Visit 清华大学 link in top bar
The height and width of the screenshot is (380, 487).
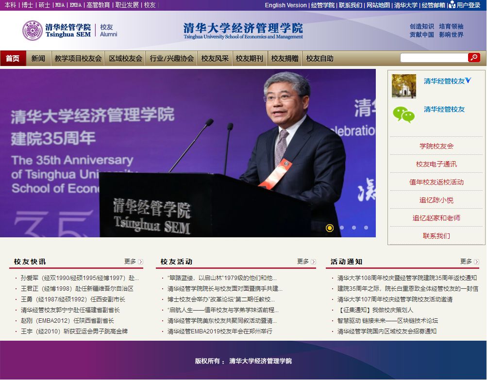406,5
